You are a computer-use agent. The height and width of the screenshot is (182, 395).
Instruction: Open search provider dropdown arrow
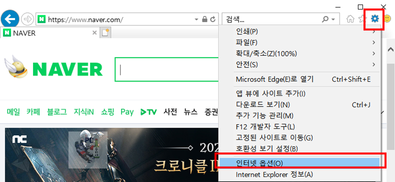[x=333, y=19]
